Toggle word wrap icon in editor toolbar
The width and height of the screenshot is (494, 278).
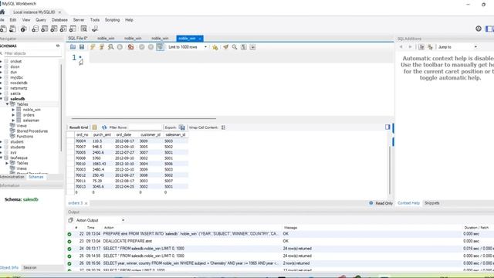pyautogui.click(x=252, y=47)
